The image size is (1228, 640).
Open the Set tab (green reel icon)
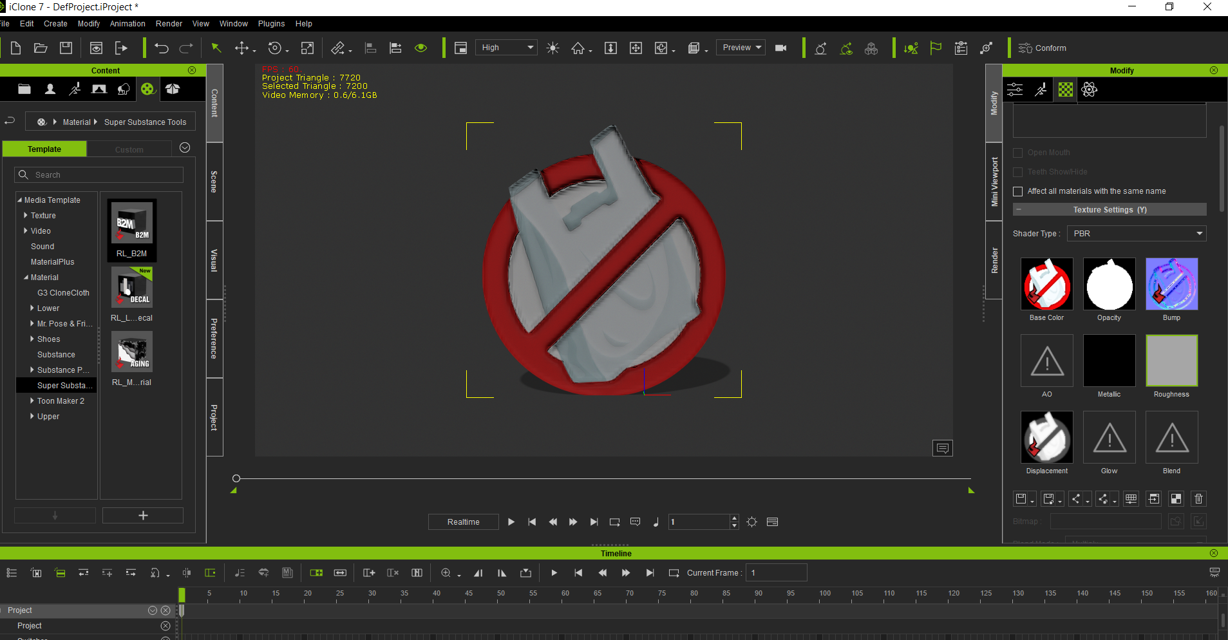coord(148,89)
